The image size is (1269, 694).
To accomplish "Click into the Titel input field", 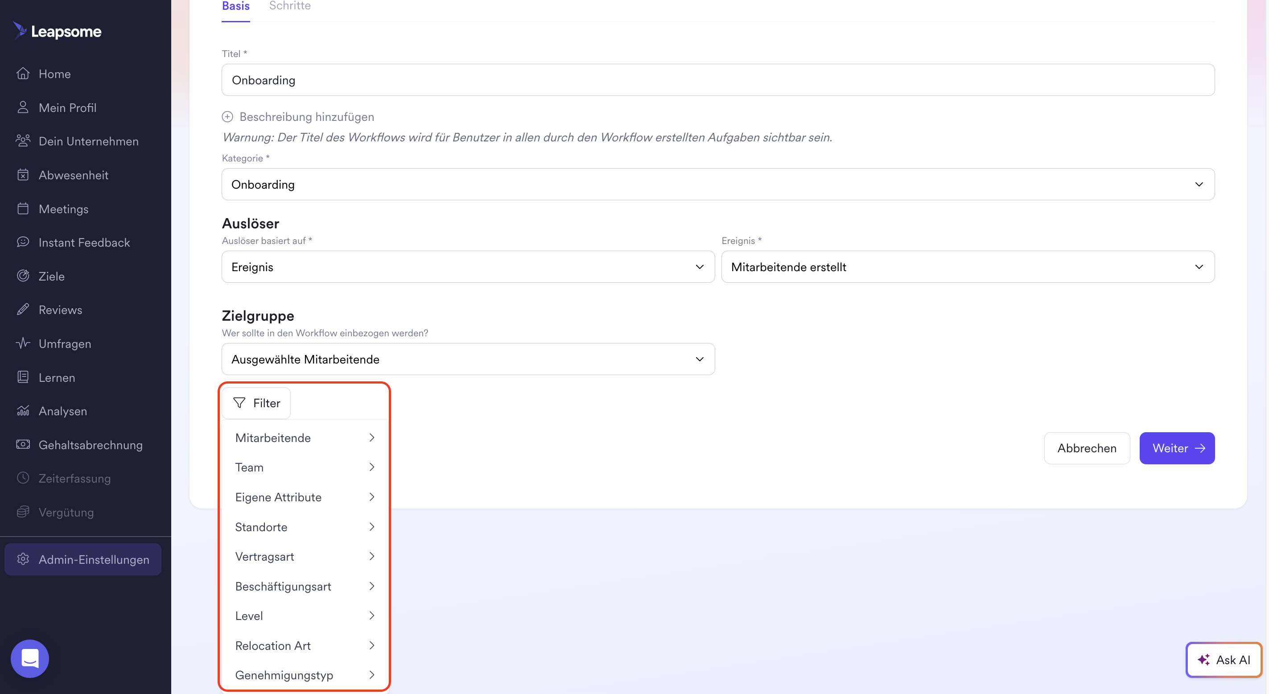I will point(717,79).
